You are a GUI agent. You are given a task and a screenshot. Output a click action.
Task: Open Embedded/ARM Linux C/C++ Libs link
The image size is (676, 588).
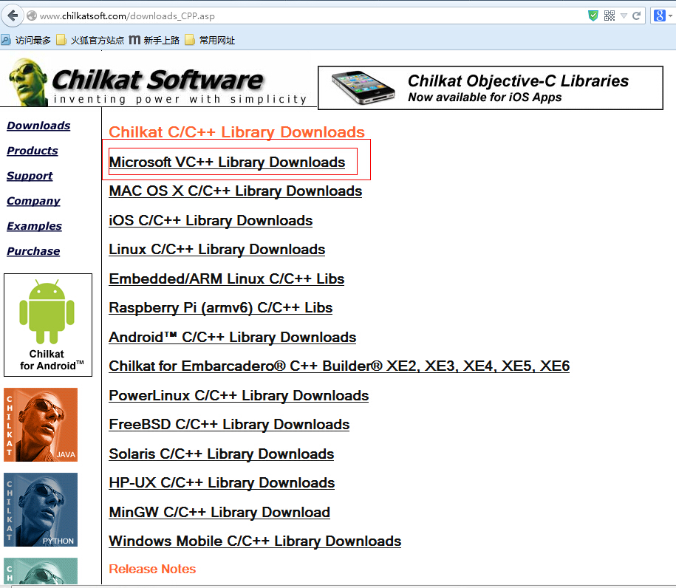pos(227,278)
